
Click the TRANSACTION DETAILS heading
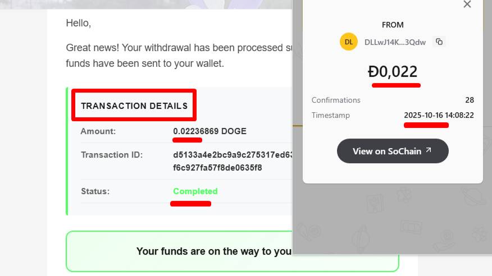(x=134, y=105)
